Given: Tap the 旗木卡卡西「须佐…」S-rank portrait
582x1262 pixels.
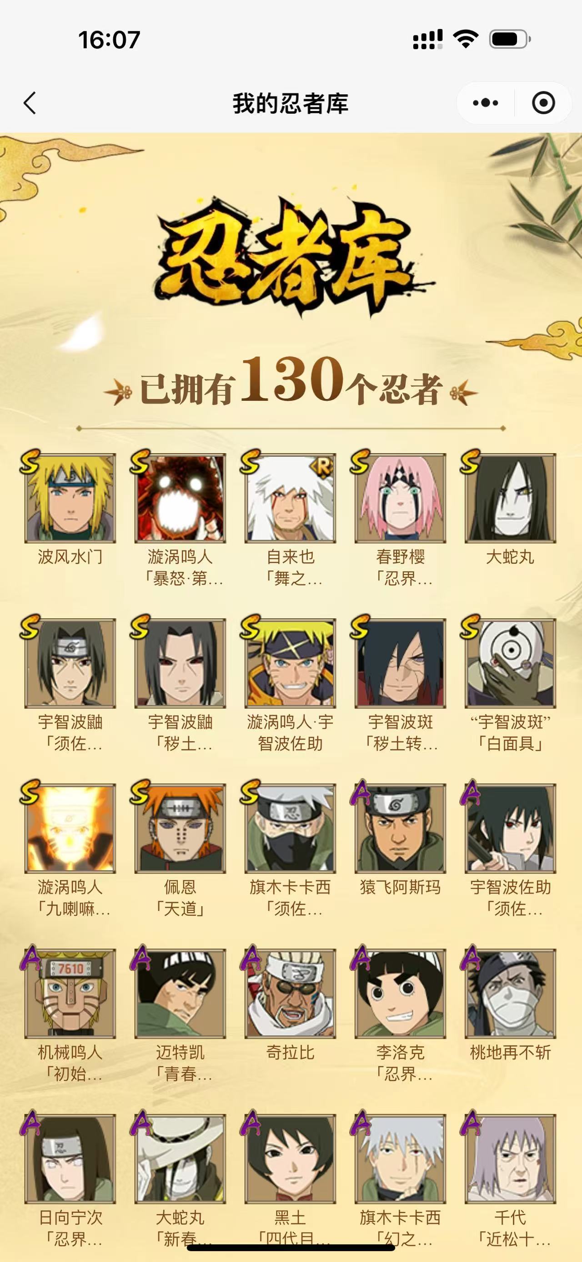Looking at the screenshot, I should [x=290, y=828].
